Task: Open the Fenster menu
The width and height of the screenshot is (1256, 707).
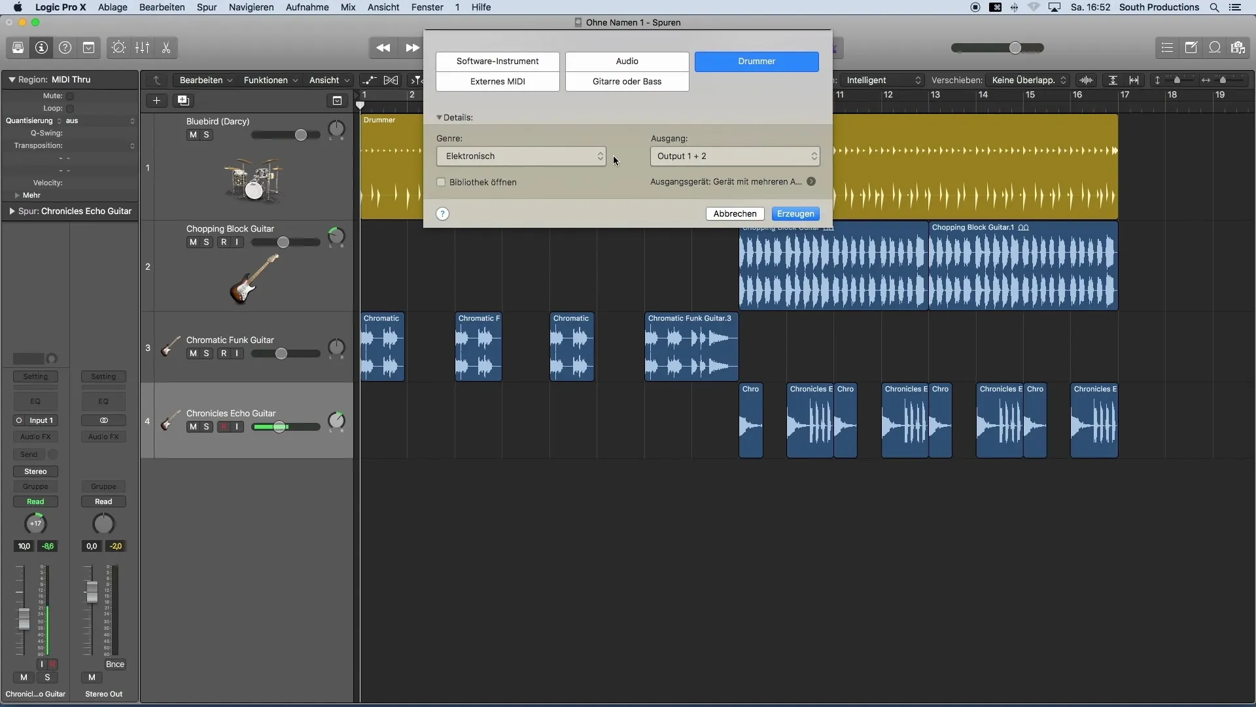Action: pos(427,7)
